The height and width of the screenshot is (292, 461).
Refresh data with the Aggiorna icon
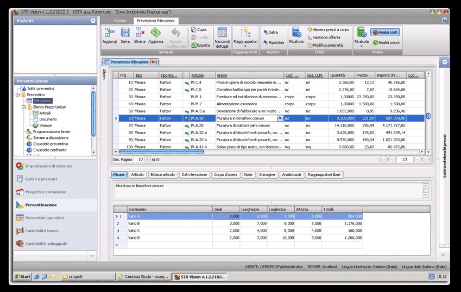tap(155, 33)
